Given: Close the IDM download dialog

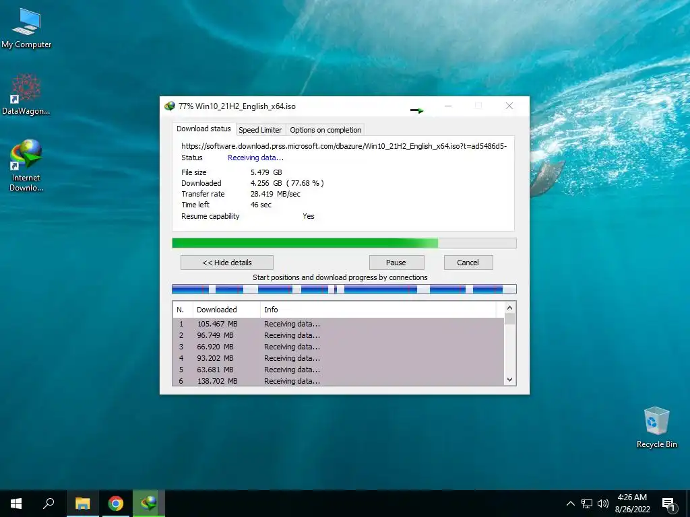Looking at the screenshot, I should [x=509, y=106].
